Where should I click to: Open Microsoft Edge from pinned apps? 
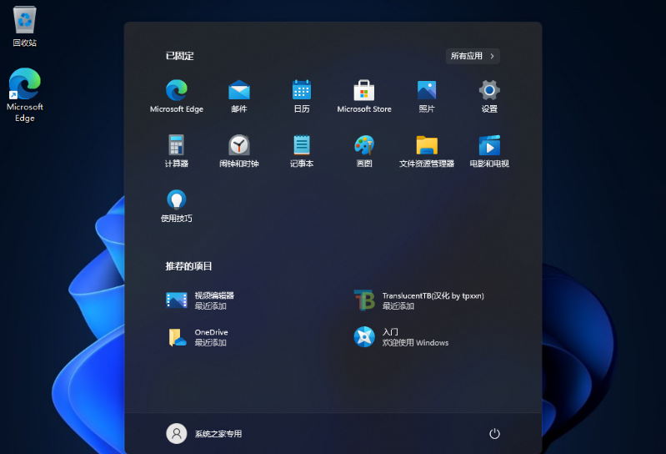point(176,96)
